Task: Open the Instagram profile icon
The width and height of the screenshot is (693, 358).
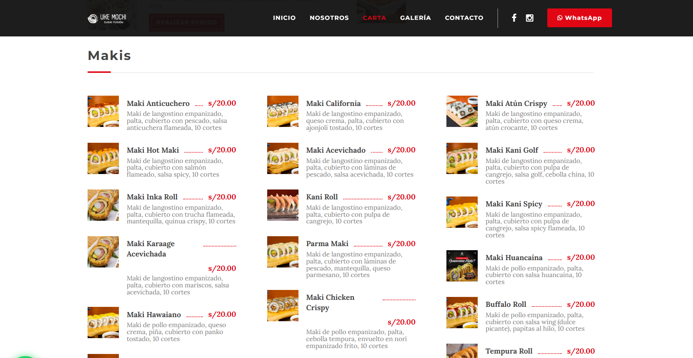Action: point(530,18)
